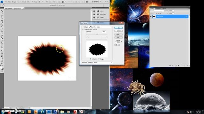Select the Gradient tool
The width and height of the screenshot is (204, 114).
tap(2, 38)
